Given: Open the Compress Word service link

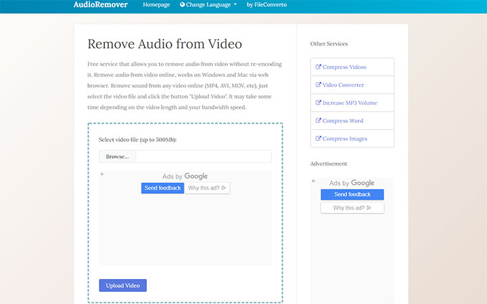Looking at the screenshot, I should point(343,121).
